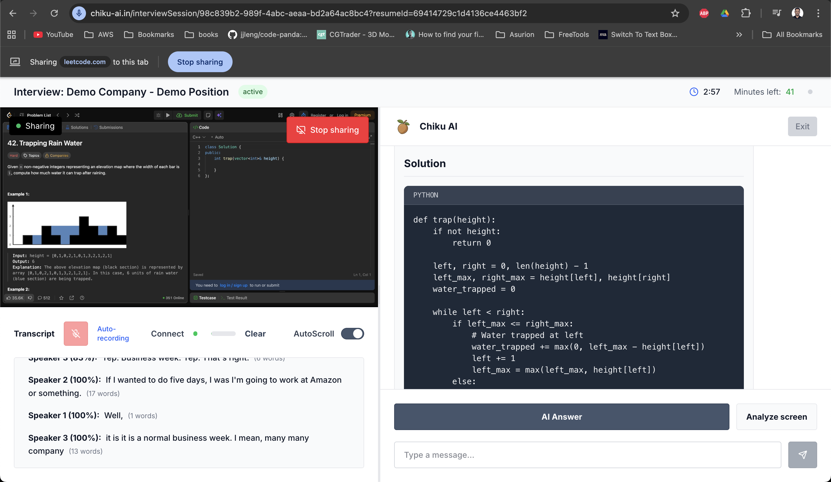Click the audio level bar next to Connect
The height and width of the screenshot is (482, 831).
[224, 334]
